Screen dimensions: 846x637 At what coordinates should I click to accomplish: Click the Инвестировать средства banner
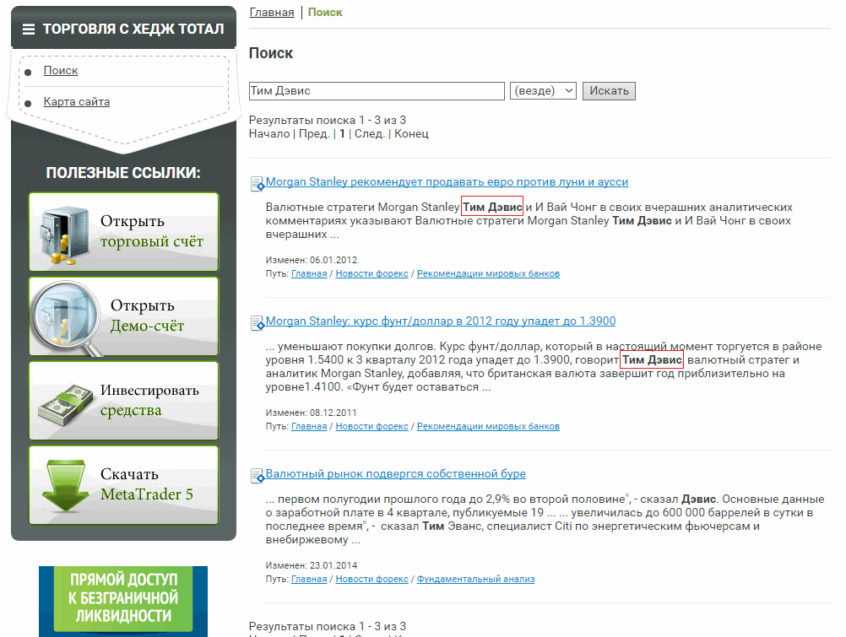point(123,400)
